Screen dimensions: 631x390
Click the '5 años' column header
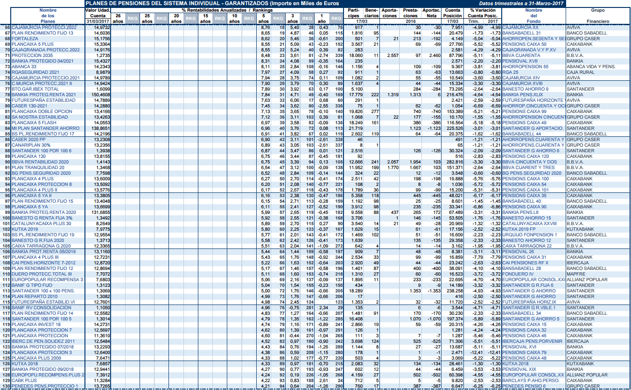point(263,19)
